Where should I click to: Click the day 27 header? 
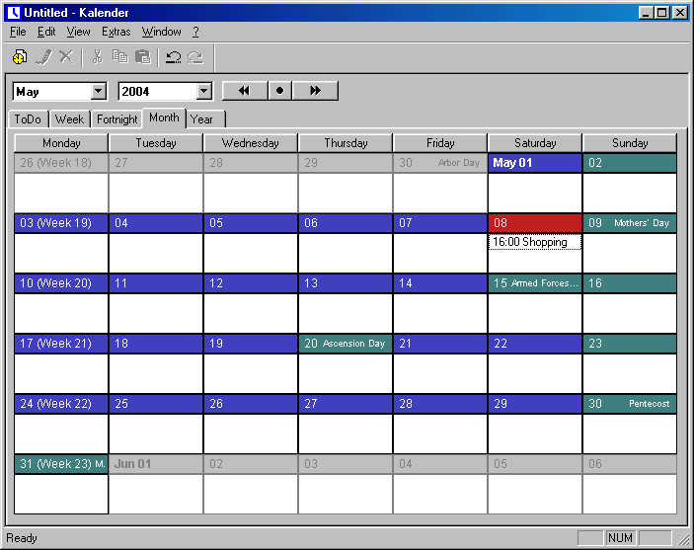(x=346, y=404)
